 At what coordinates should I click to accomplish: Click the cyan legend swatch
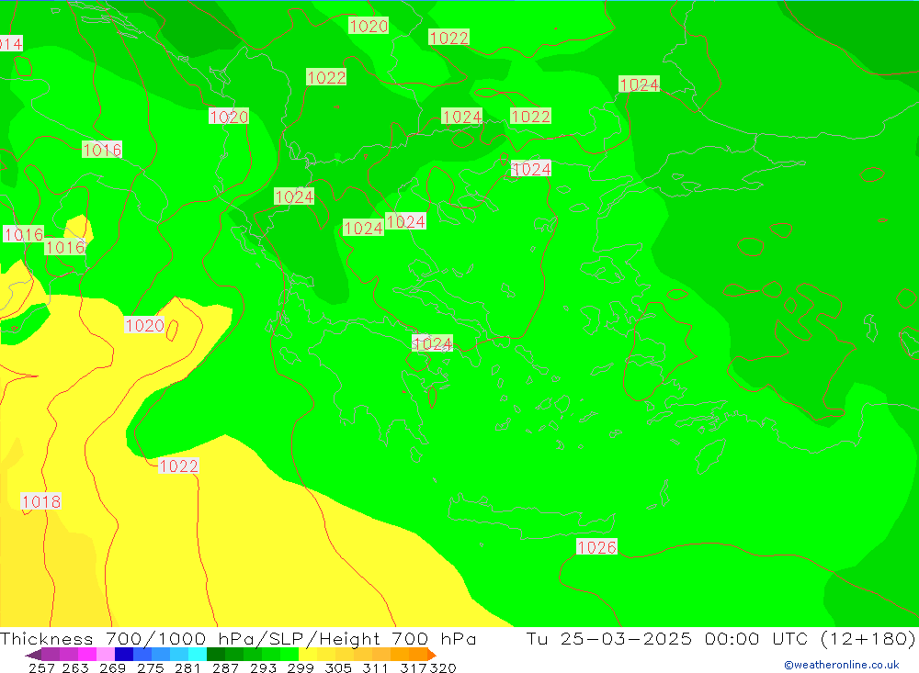click(x=198, y=655)
